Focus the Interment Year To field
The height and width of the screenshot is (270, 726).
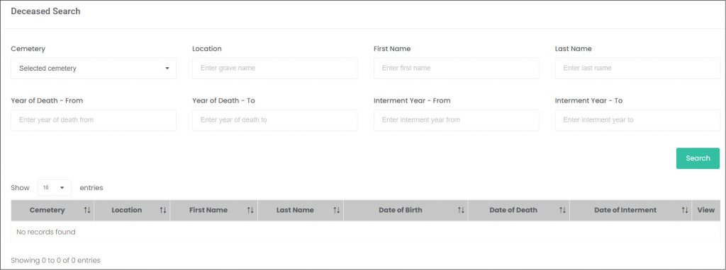[x=637, y=120]
